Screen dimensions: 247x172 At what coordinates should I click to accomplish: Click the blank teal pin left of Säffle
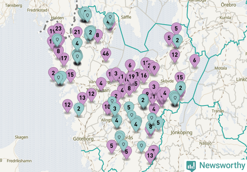click(110, 18)
